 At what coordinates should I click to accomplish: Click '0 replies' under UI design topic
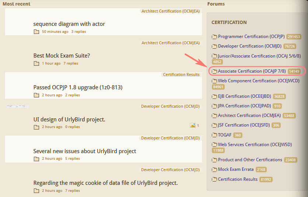(73, 127)
